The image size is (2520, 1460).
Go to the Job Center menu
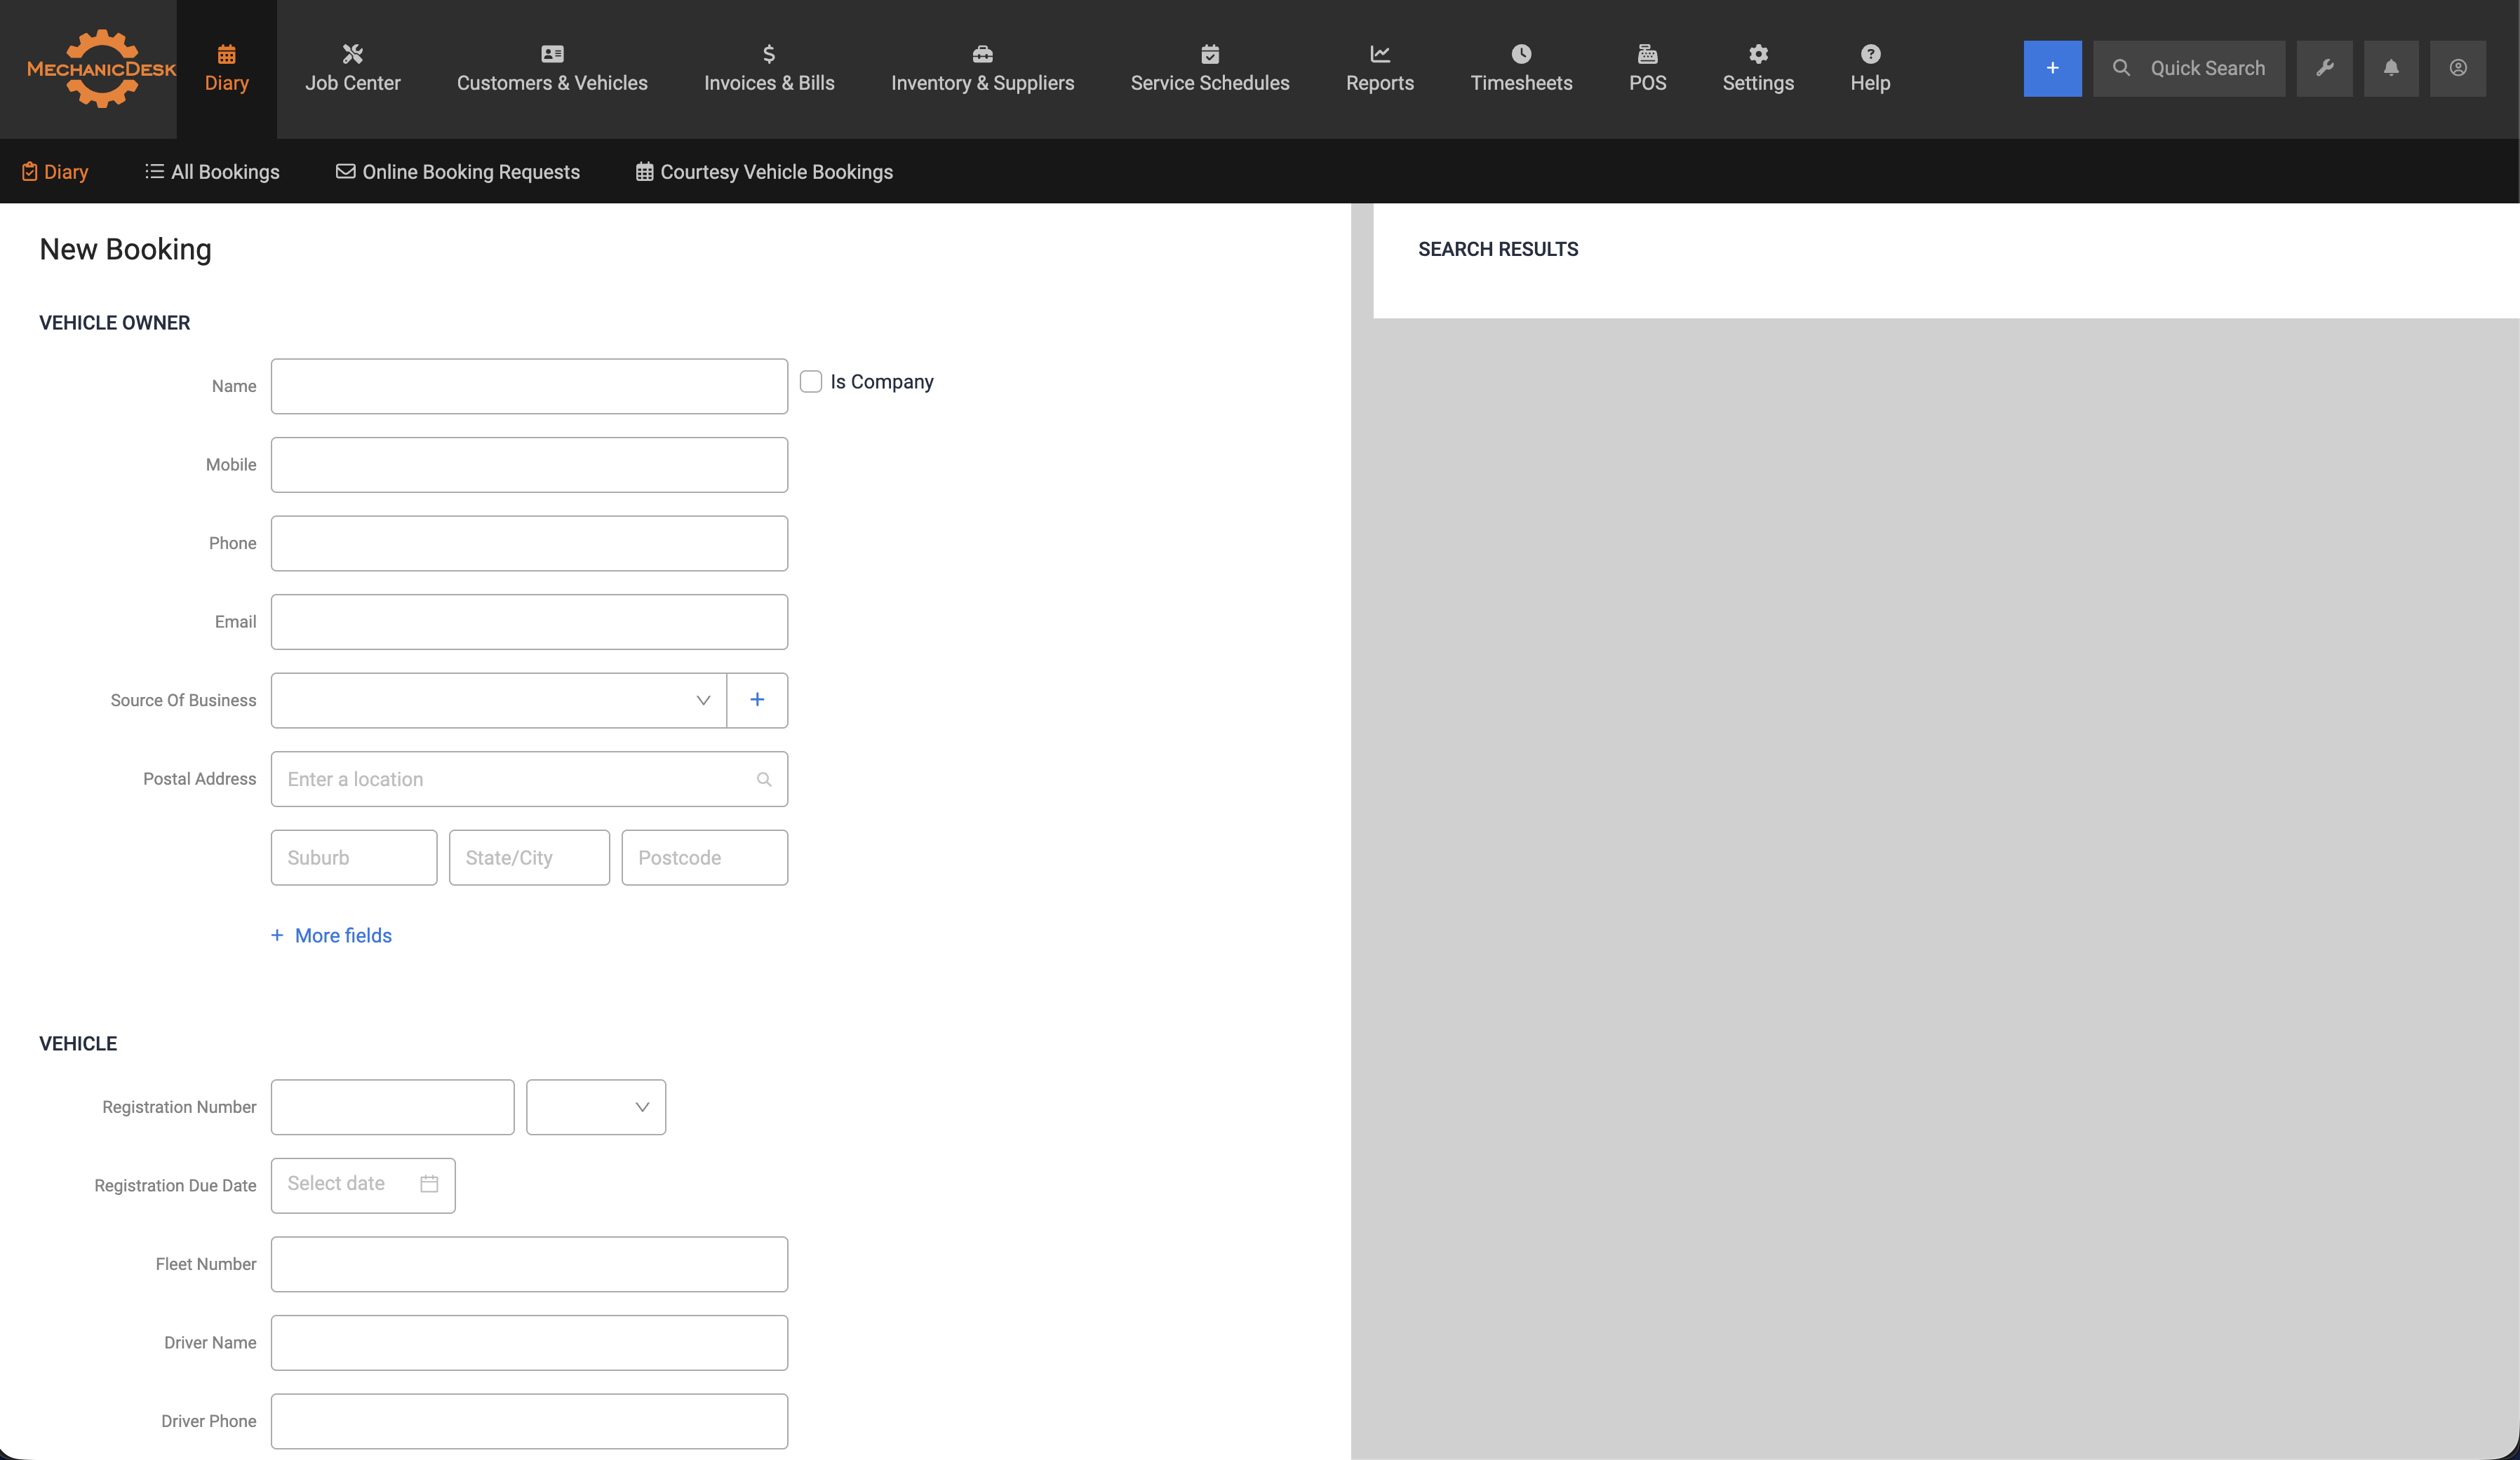(352, 68)
